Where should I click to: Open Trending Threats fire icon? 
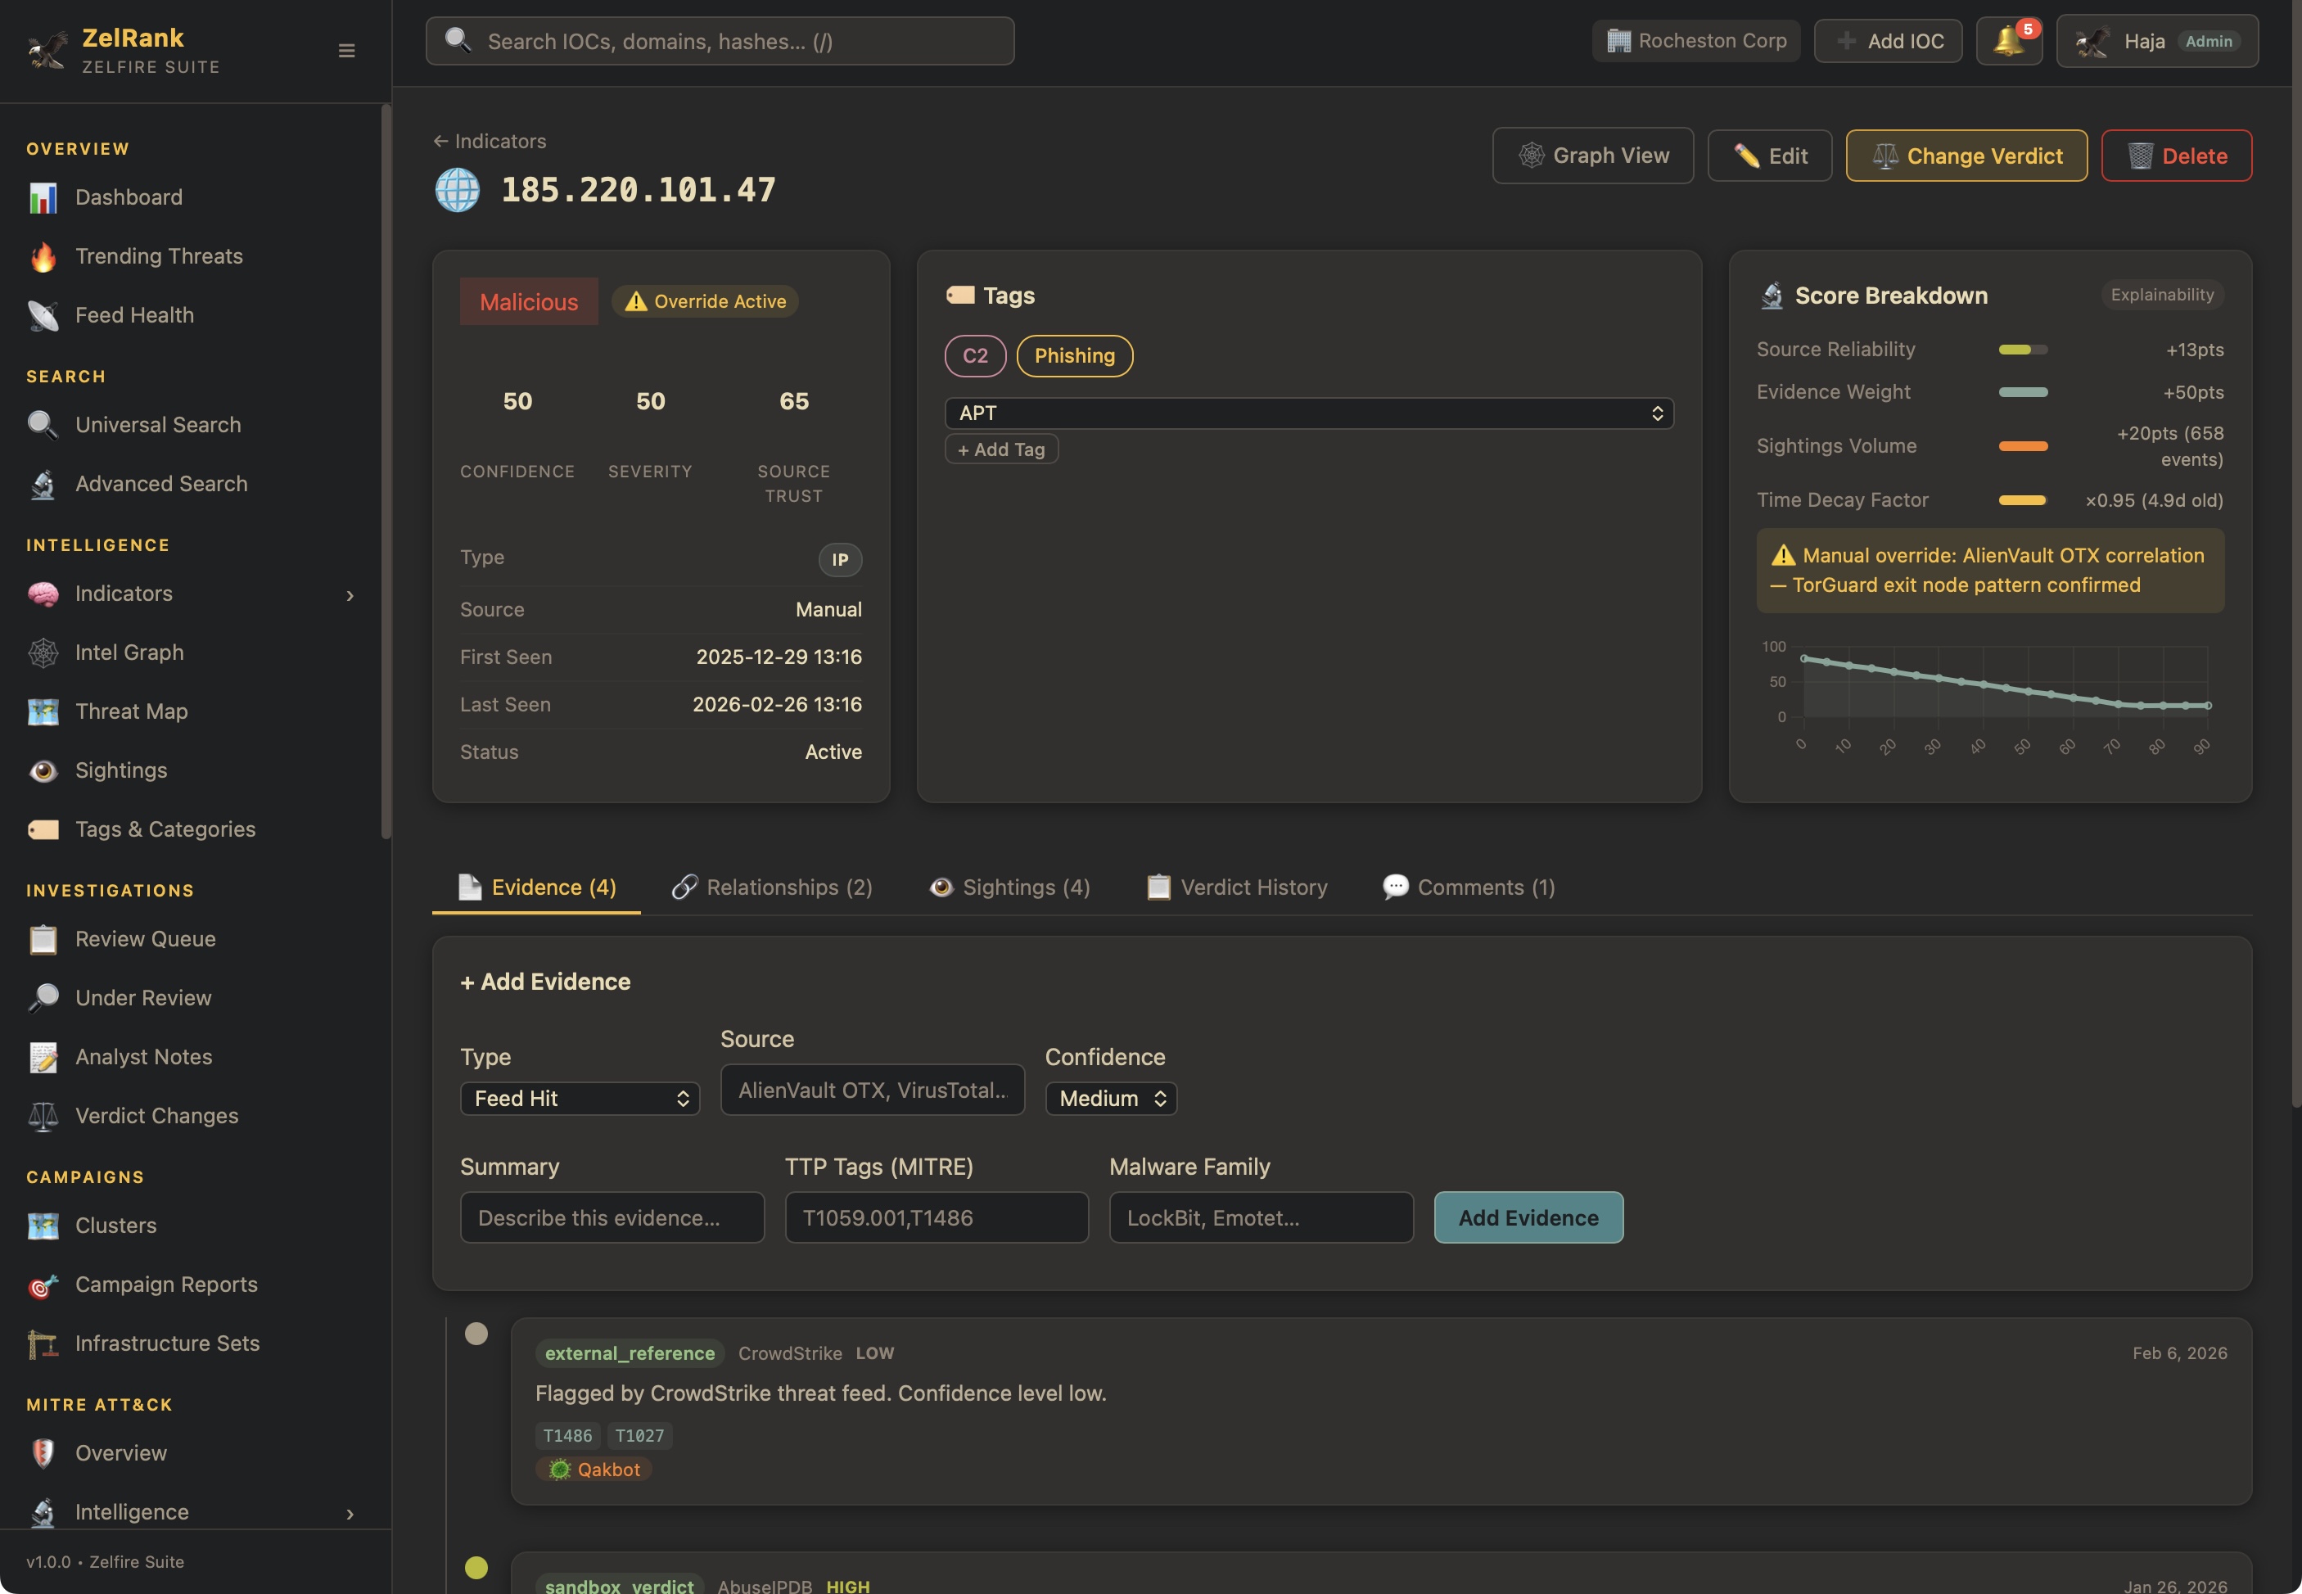coord(43,257)
